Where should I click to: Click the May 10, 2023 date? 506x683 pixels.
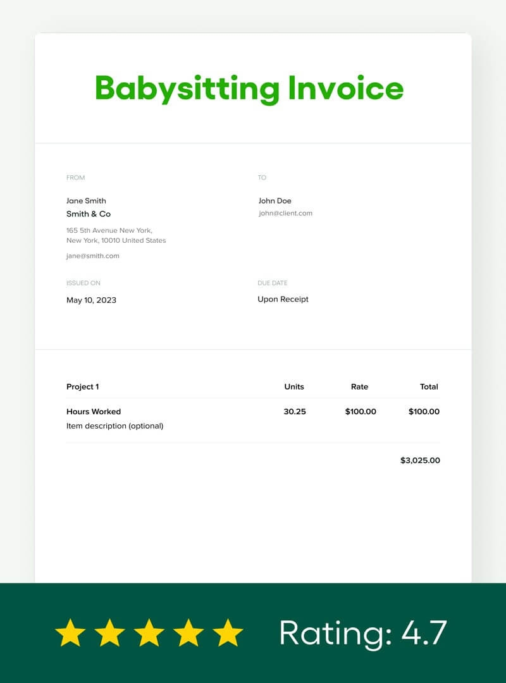(91, 300)
